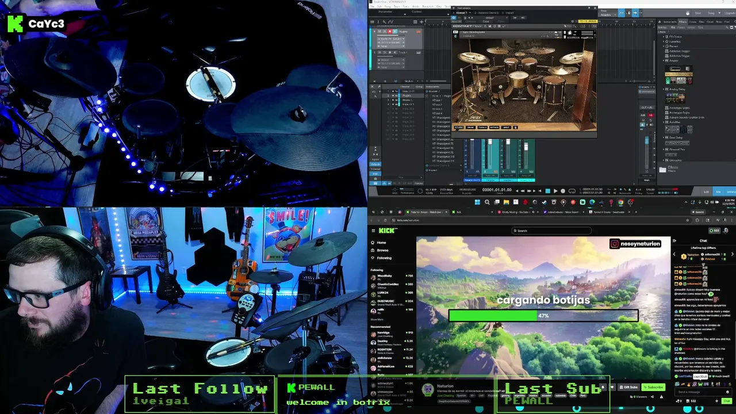Expand the Favorites folder in Effects browser
Screen dimensions: 736x414
664,41
